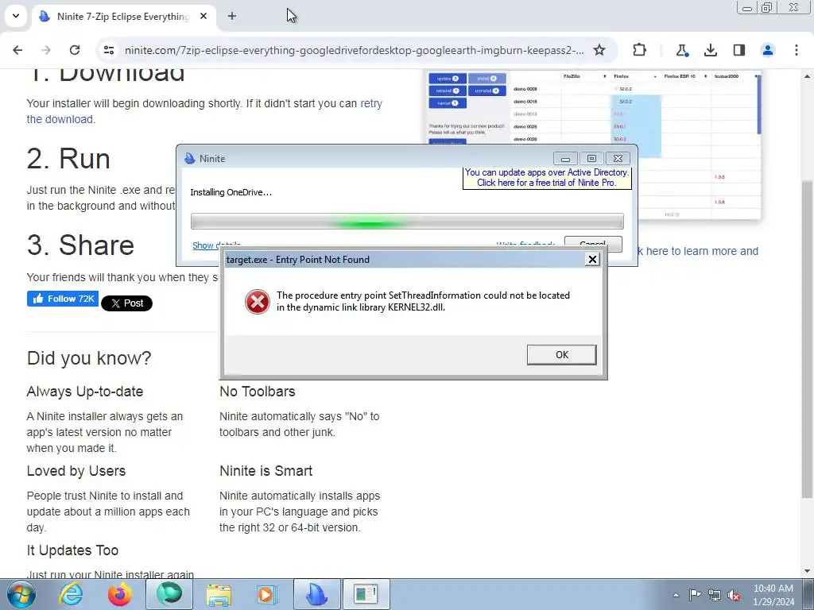Image resolution: width=814 pixels, height=610 pixels.
Task: Open the Chrome profile avatar
Action: tap(767, 50)
